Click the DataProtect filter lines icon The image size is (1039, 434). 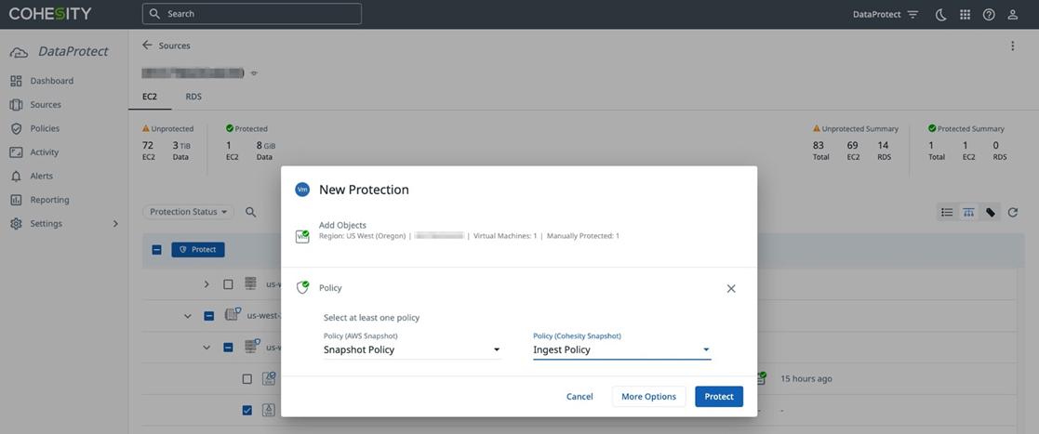[x=913, y=15]
